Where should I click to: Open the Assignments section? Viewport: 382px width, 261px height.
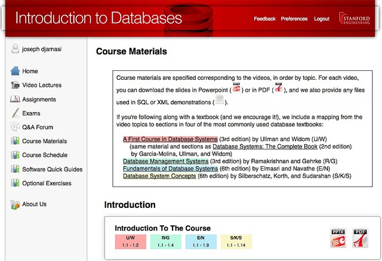[39, 100]
